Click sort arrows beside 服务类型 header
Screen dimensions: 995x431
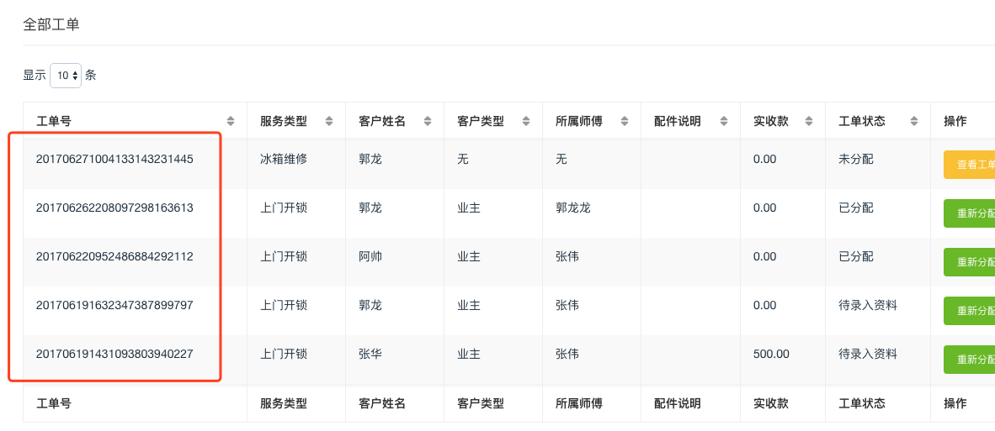coord(329,121)
